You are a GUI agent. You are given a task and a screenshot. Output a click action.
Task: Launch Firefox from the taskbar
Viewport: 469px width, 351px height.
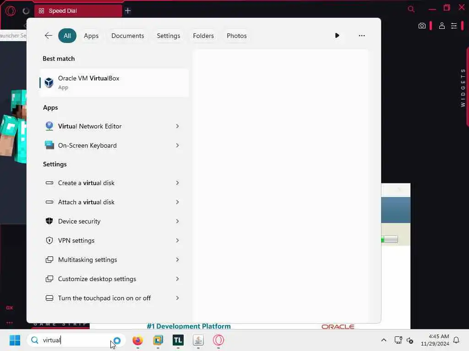coord(137,340)
